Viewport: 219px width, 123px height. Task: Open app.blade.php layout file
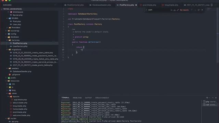tap(20, 99)
